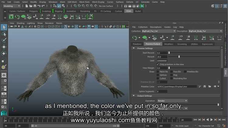The image size is (228, 128).
Task: Open the Modeling menu set dropdown
Action: coord(12,6)
